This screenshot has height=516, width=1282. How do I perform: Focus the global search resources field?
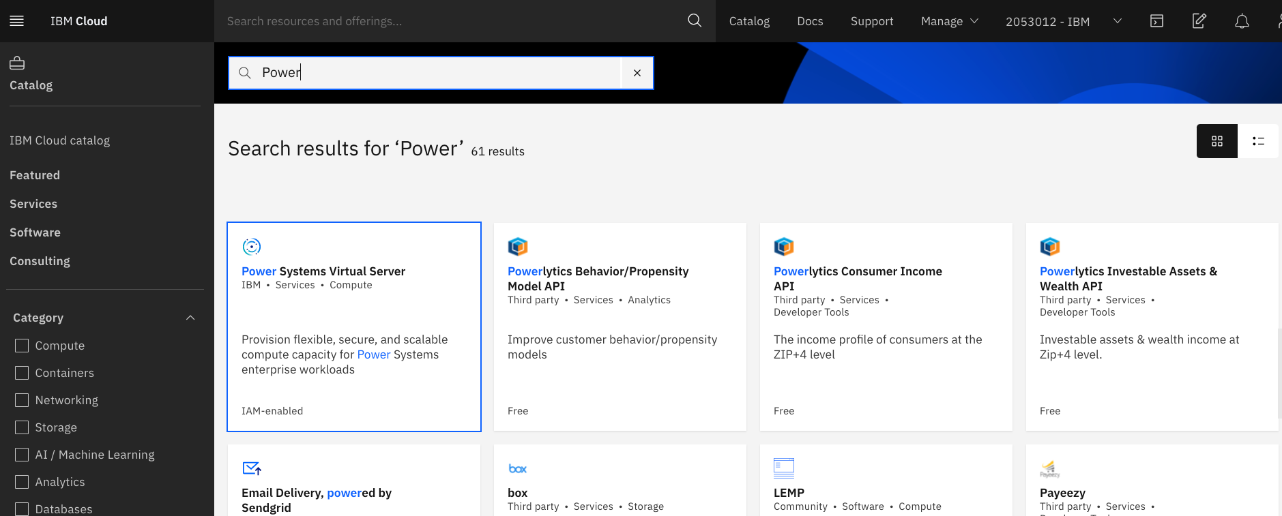450,21
